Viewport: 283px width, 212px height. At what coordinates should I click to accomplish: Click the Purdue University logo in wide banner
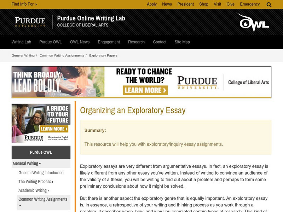pos(197,83)
